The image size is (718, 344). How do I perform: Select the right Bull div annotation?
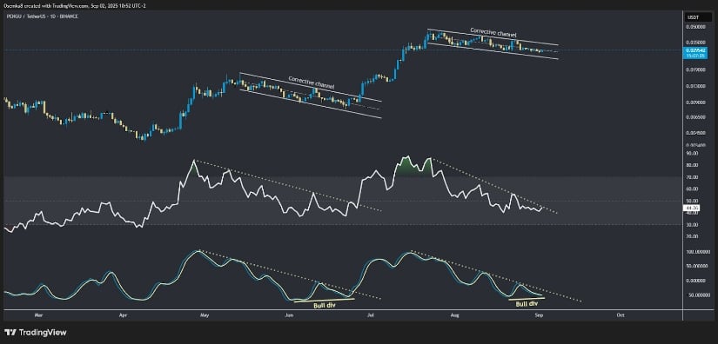pyautogui.click(x=526, y=304)
